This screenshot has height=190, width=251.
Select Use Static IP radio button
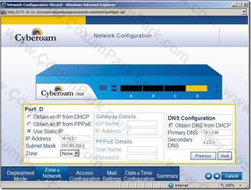click(29, 131)
